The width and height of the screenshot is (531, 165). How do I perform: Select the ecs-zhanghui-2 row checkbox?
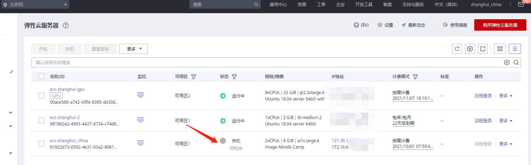pyautogui.click(x=41, y=120)
